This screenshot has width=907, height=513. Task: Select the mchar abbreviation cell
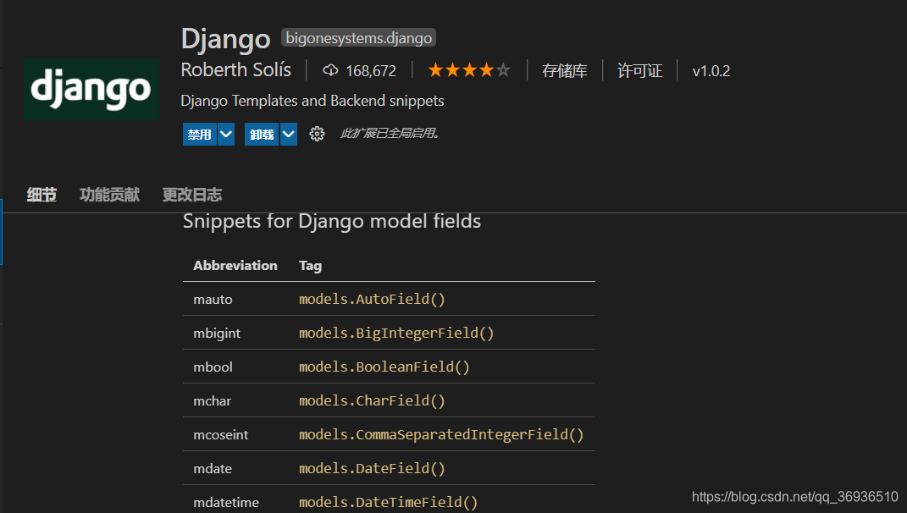(213, 400)
